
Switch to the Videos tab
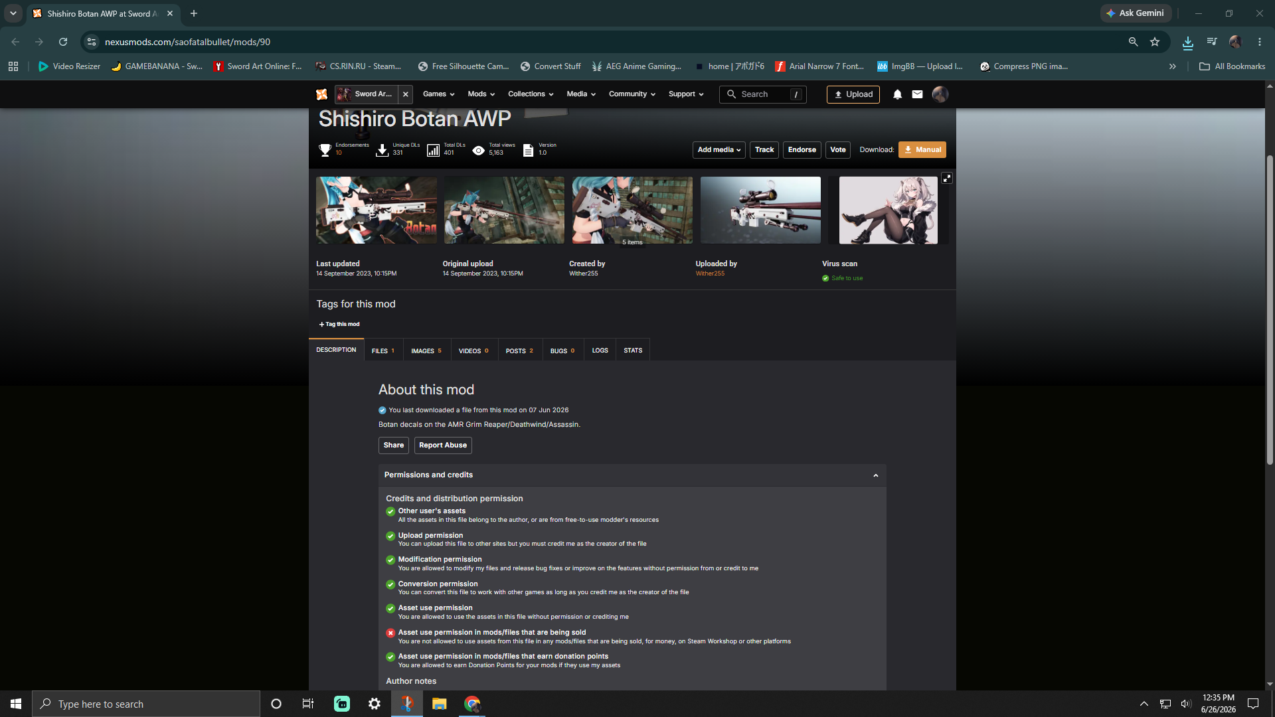pyautogui.click(x=473, y=351)
